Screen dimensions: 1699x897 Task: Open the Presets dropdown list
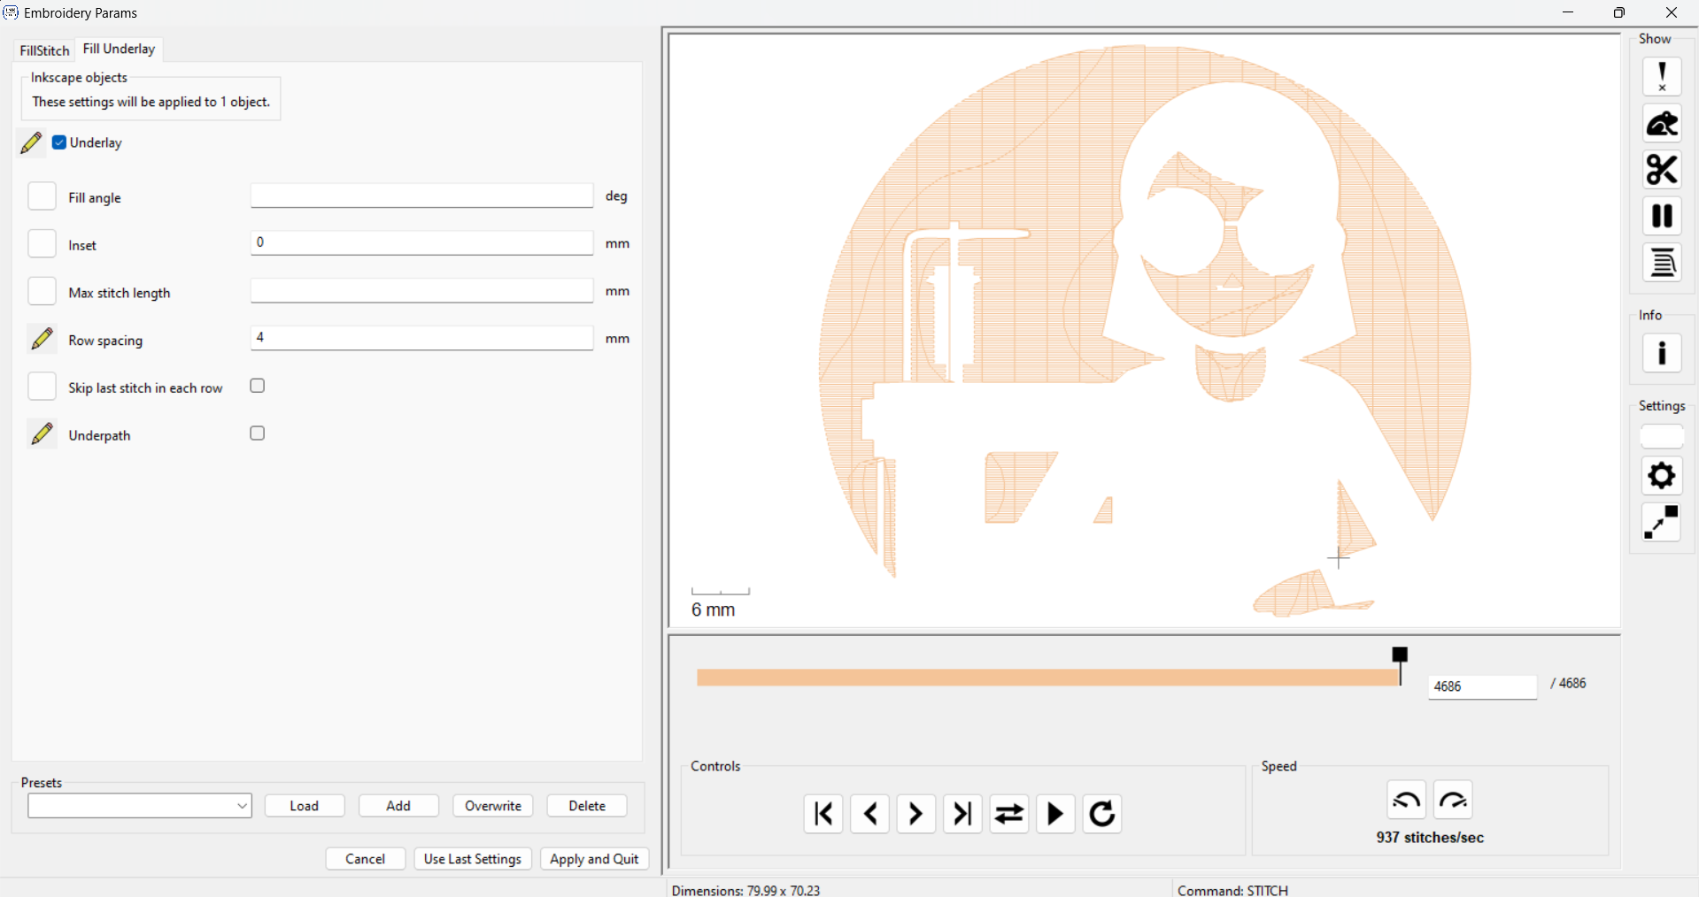[140, 806]
